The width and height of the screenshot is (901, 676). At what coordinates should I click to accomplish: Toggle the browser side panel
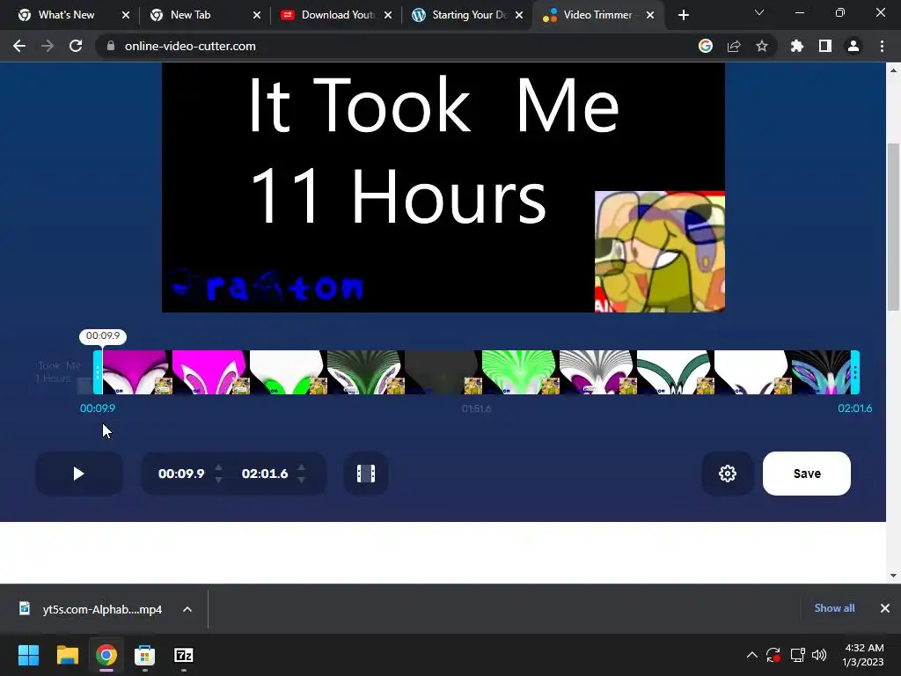click(x=825, y=46)
